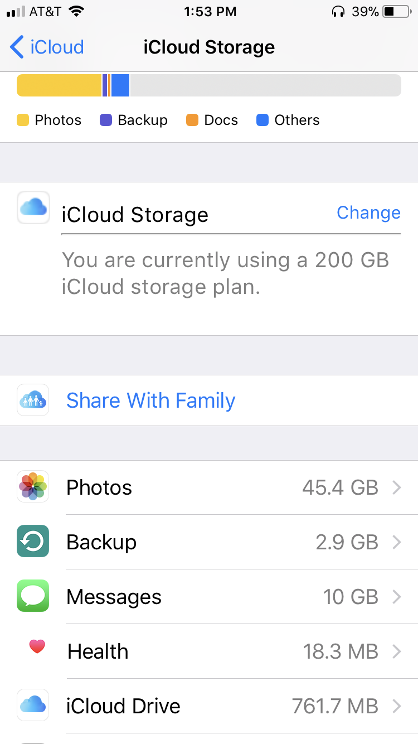Tap the back arrow to iCloud
The width and height of the screenshot is (418, 744).
[17, 47]
